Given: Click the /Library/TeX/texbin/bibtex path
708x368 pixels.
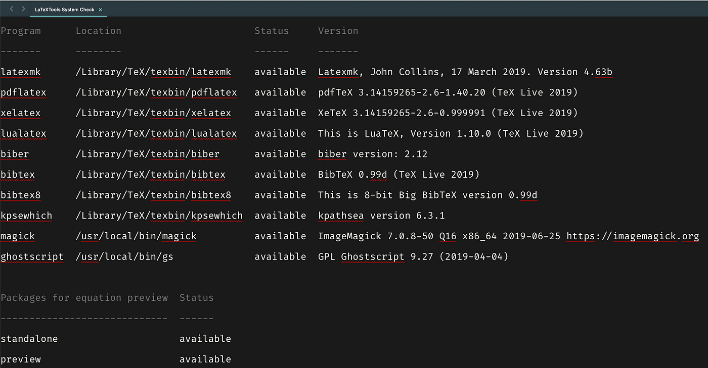Looking at the screenshot, I should coord(151,175).
